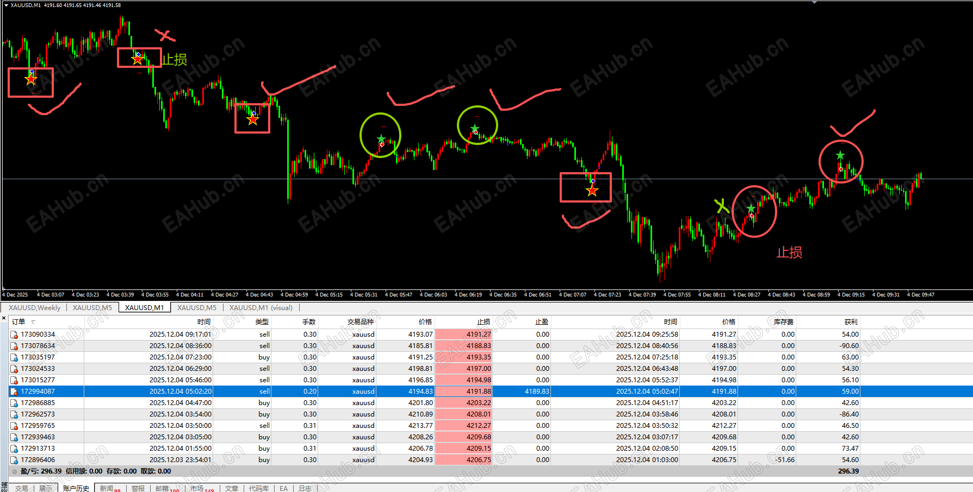Click the order icon beside 173090334

15,335
